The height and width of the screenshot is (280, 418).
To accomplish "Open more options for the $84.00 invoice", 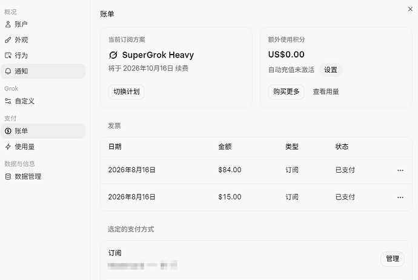I will coord(400,170).
